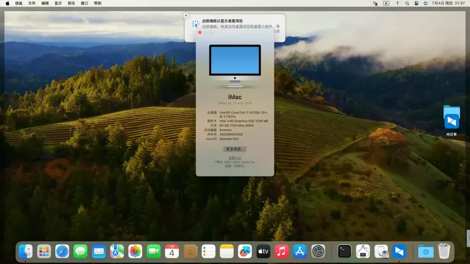Open the Apple menu
The height and width of the screenshot is (264, 470).
tap(7, 3)
